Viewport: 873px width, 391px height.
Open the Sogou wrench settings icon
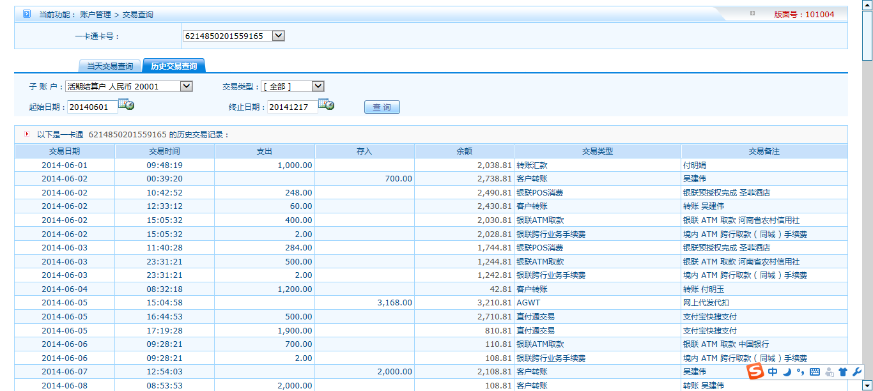pos(857,372)
